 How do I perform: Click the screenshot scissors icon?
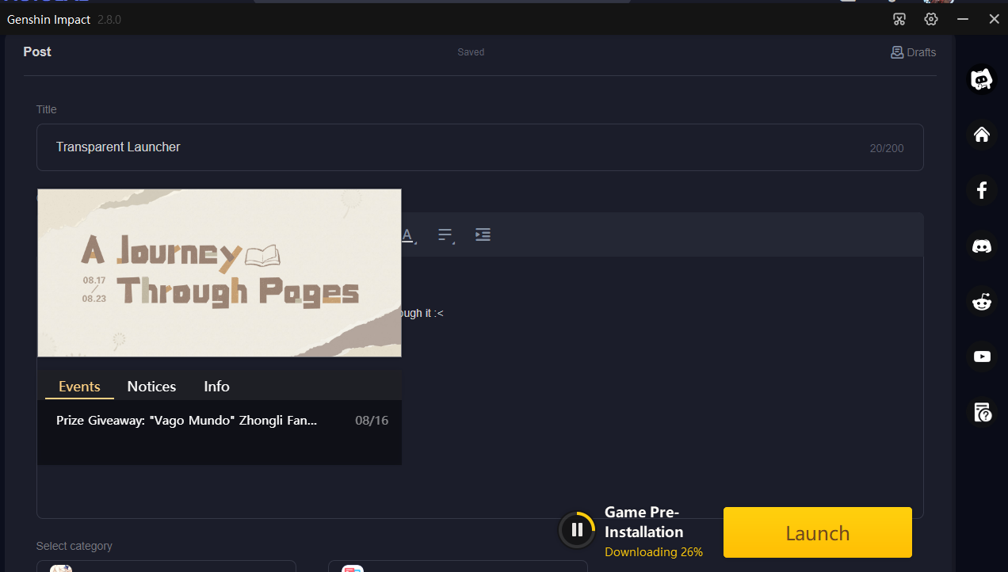899,19
